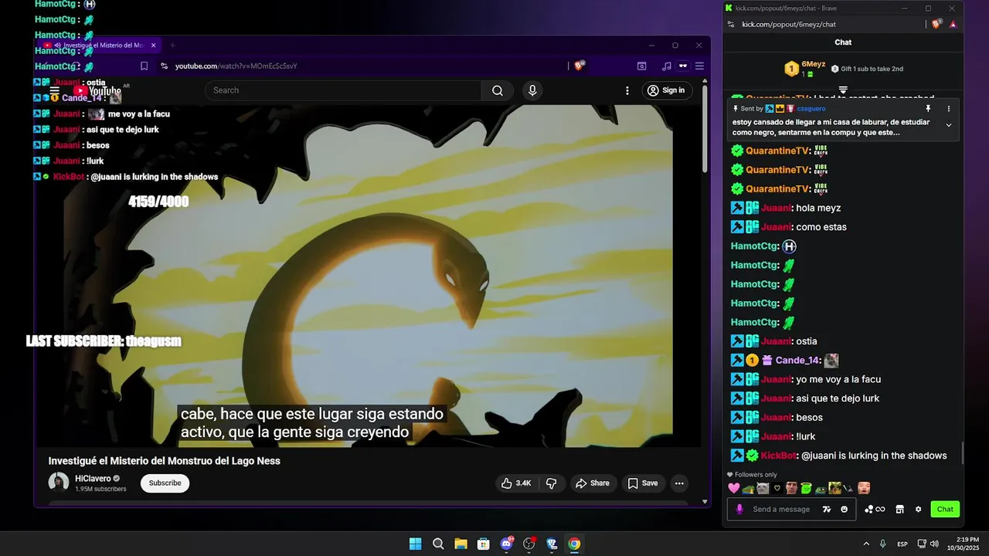This screenshot has height=556, width=989.
Task: Click Gift 1 sub to take 2nd text
Action: (x=872, y=69)
